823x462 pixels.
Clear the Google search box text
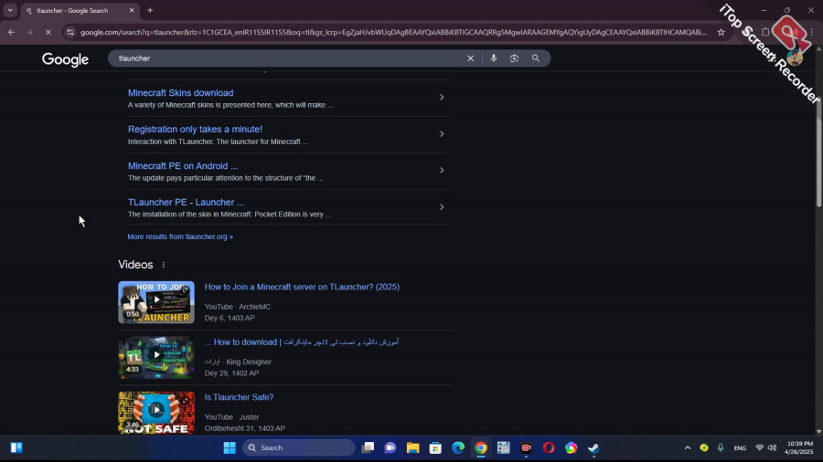coord(470,58)
